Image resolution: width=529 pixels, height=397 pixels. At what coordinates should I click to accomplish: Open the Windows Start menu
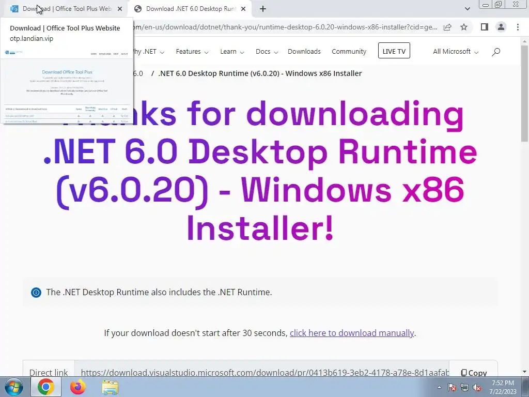pyautogui.click(x=14, y=387)
